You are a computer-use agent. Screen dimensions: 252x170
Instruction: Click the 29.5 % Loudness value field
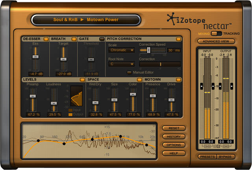pos(55,115)
